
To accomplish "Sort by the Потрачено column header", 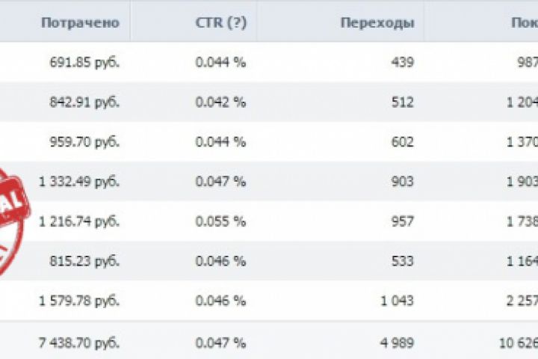I will click(80, 22).
